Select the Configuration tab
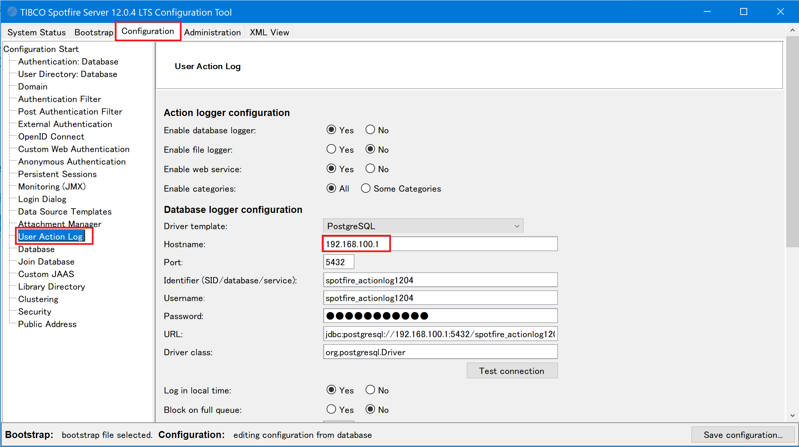The height and width of the screenshot is (447, 799). 148,31
